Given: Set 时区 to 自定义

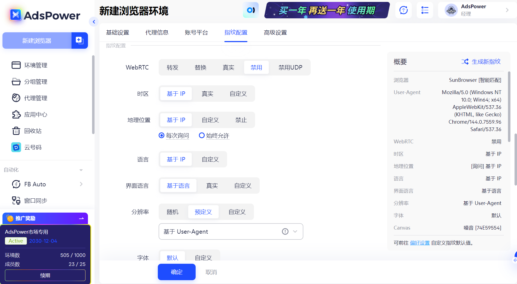Looking at the screenshot, I should [x=238, y=94].
